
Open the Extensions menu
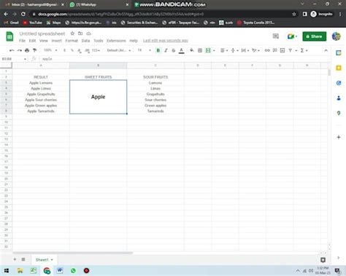click(x=116, y=41)
